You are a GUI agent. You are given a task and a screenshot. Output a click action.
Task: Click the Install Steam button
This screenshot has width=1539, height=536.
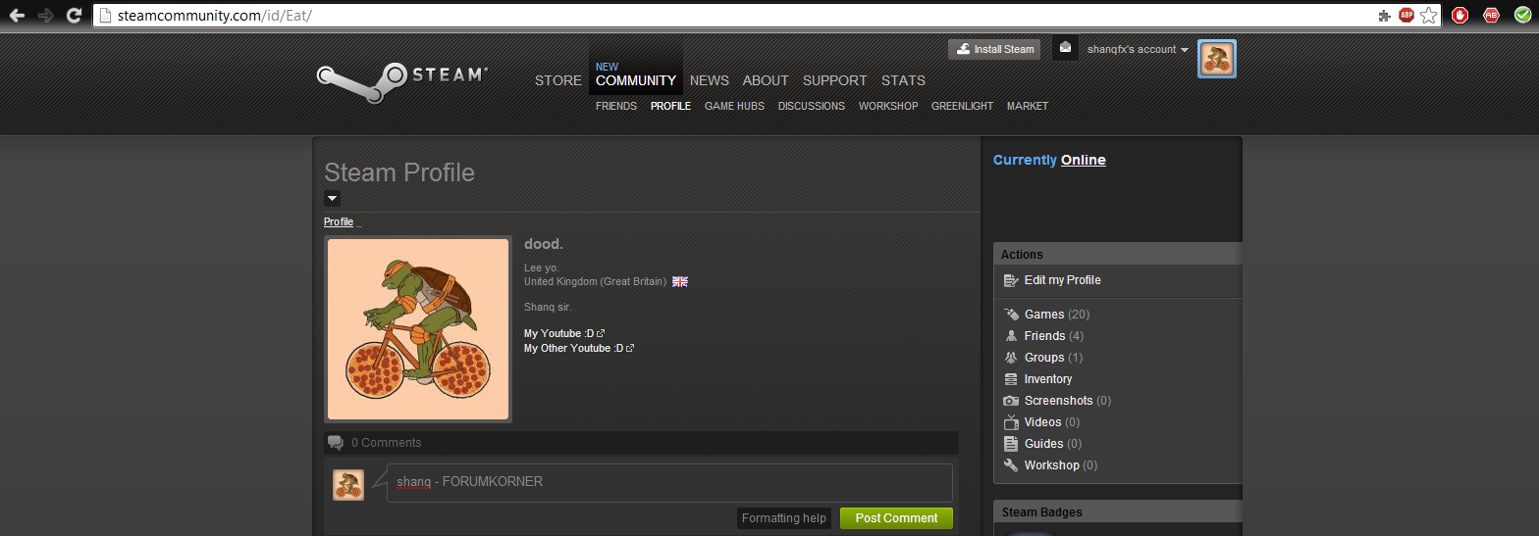(x=994, y=49)
